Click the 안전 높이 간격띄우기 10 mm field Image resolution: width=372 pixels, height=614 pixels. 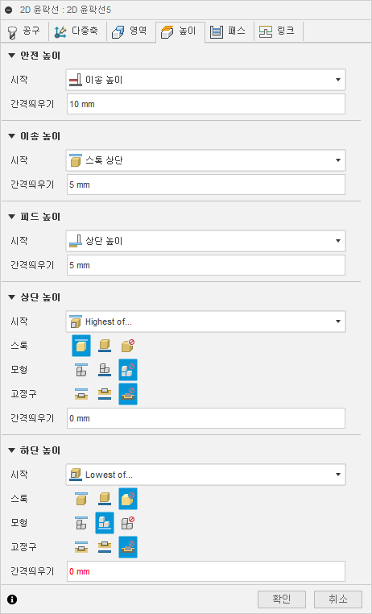pyautogui.click(x=206, y=104)
